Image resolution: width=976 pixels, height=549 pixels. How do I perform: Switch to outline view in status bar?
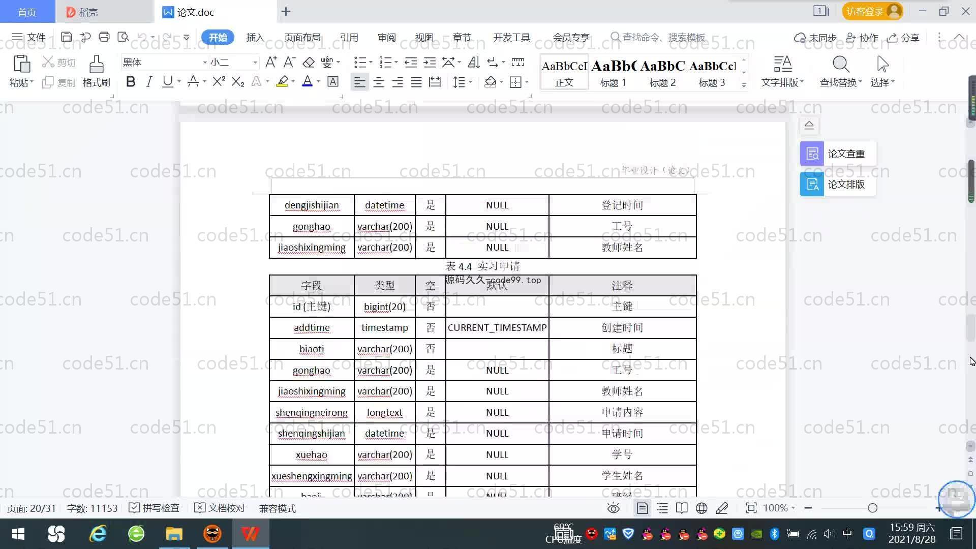click(662, 508)
